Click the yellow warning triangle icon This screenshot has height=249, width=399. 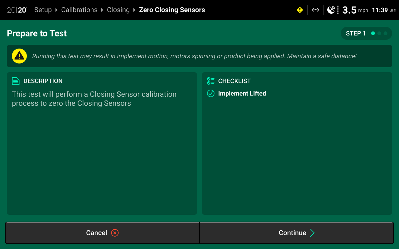coord(19,56)
